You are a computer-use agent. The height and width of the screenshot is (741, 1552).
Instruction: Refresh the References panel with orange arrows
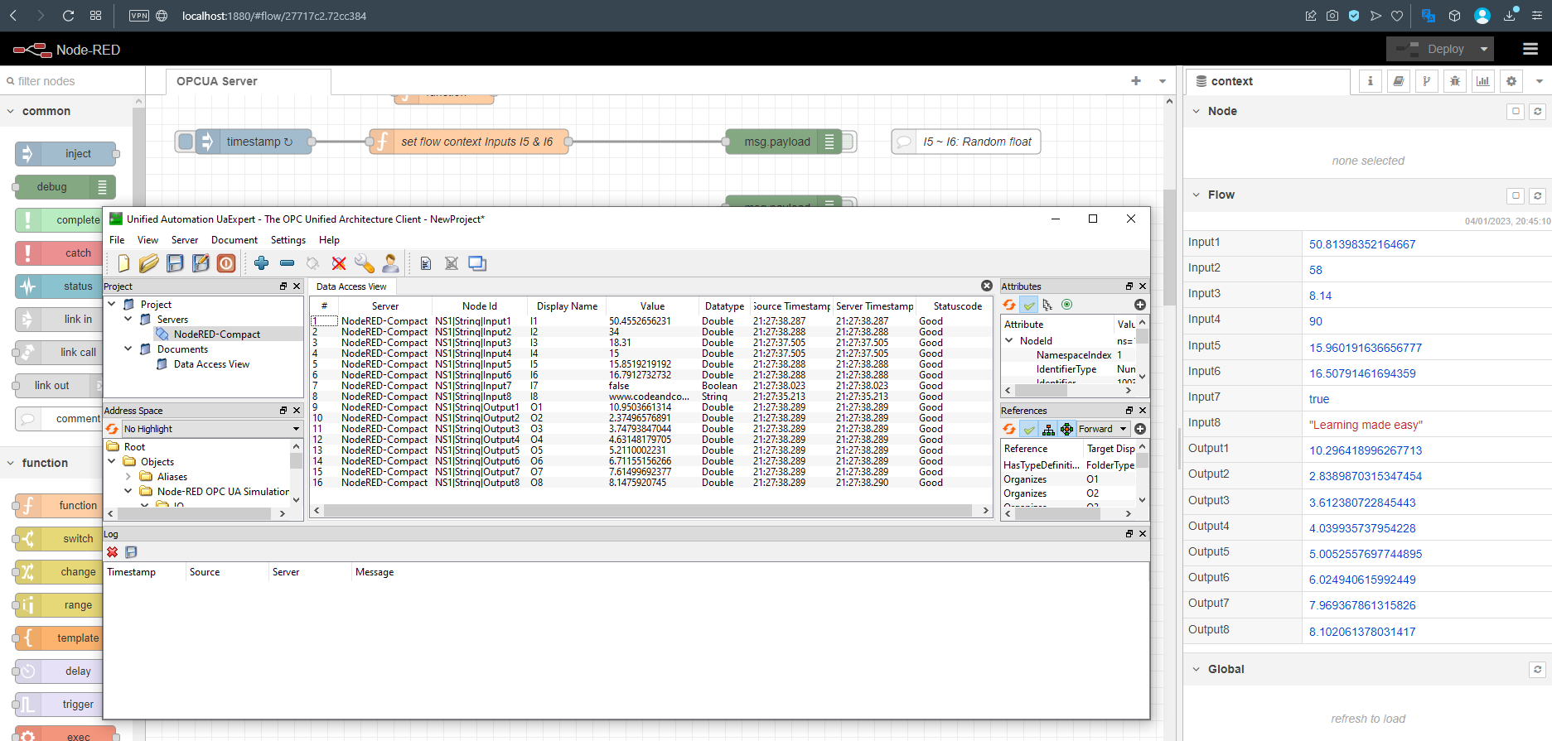(x=1009, y=429)
